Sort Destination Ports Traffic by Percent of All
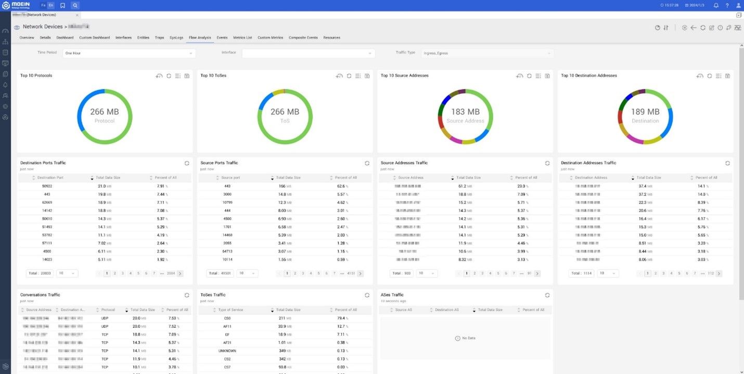 pyautogui.click(x=166, y=178)
